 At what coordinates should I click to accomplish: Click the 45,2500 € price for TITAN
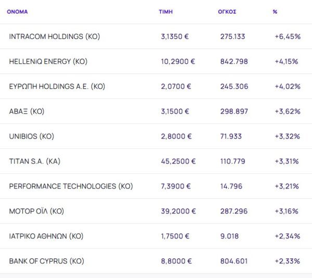click(x=178, y=161)
